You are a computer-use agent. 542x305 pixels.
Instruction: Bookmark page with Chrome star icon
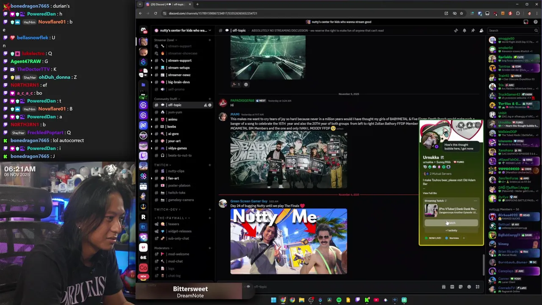(462, 13)
